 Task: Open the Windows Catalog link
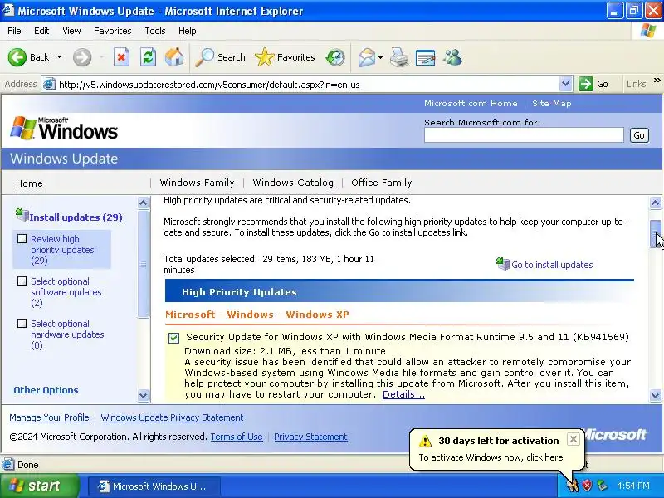pos(293,183)
